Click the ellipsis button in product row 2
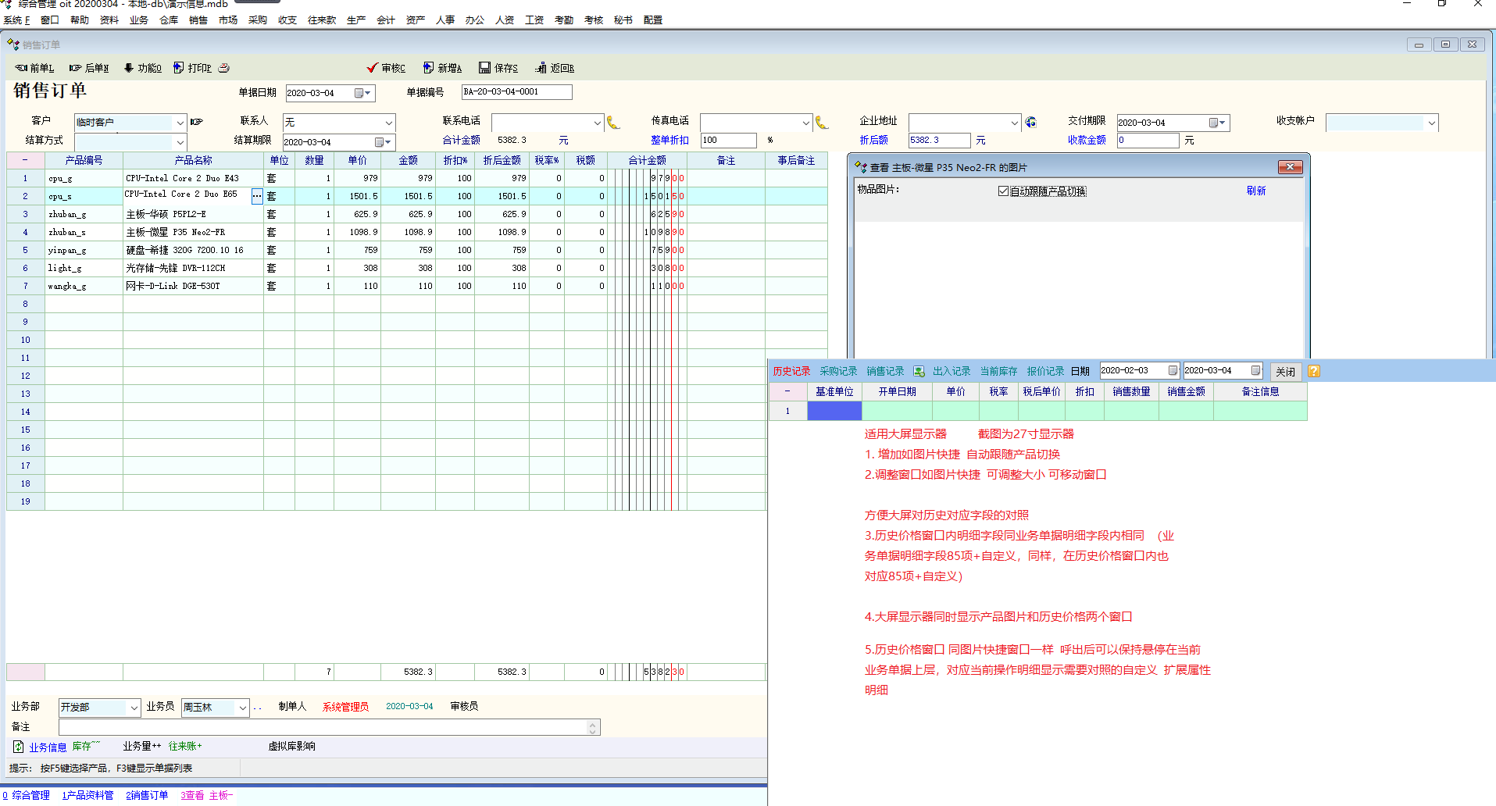The width and height of the screenshot is (1496, 806). click(256, 197)
